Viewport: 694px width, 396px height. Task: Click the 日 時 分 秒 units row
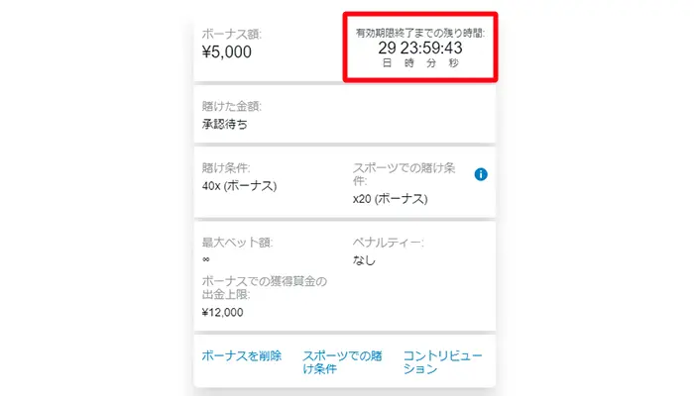[x=420, y=63]
